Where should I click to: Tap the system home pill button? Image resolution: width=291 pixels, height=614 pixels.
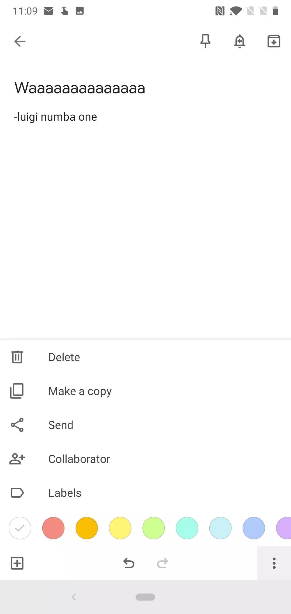(145, 597)
